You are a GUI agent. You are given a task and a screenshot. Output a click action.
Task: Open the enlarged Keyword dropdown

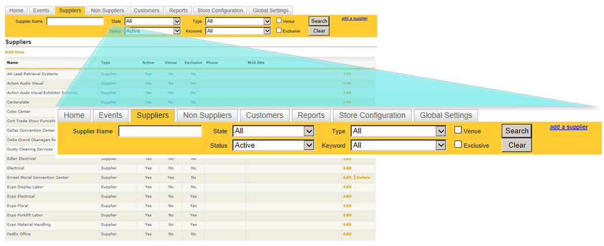(398, 146)
